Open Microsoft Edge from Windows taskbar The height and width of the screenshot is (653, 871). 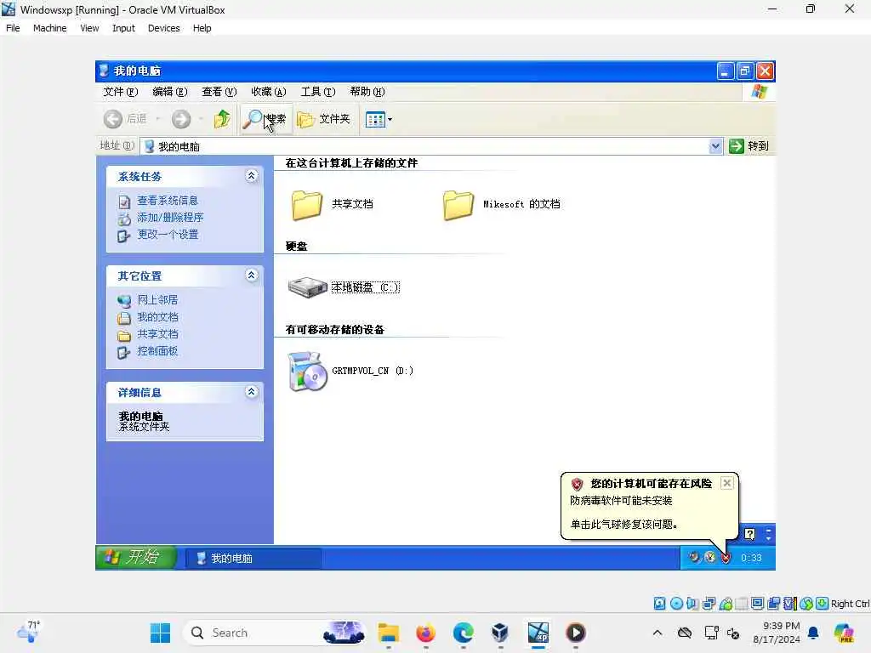point(464,633)
